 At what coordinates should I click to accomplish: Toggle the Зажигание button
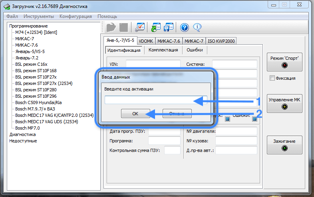click(284, 145)
